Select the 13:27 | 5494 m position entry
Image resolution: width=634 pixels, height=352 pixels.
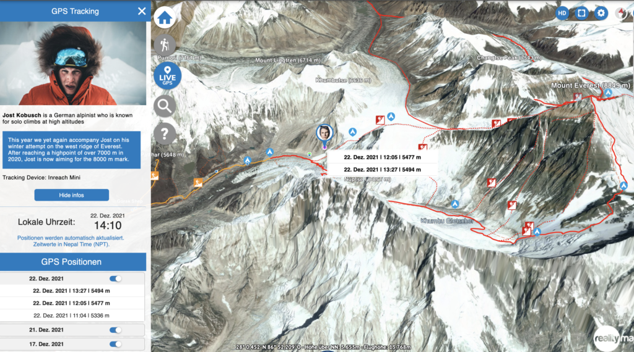(x=72, y=291)
